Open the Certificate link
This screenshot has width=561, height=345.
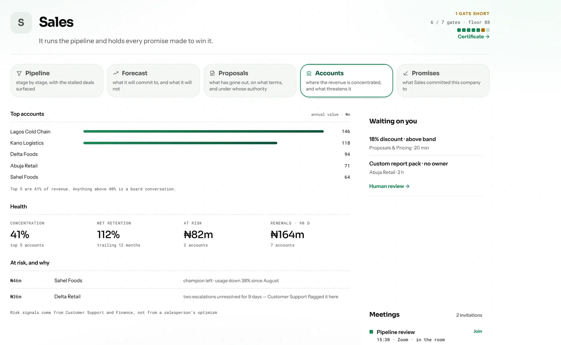coord(474,37)
